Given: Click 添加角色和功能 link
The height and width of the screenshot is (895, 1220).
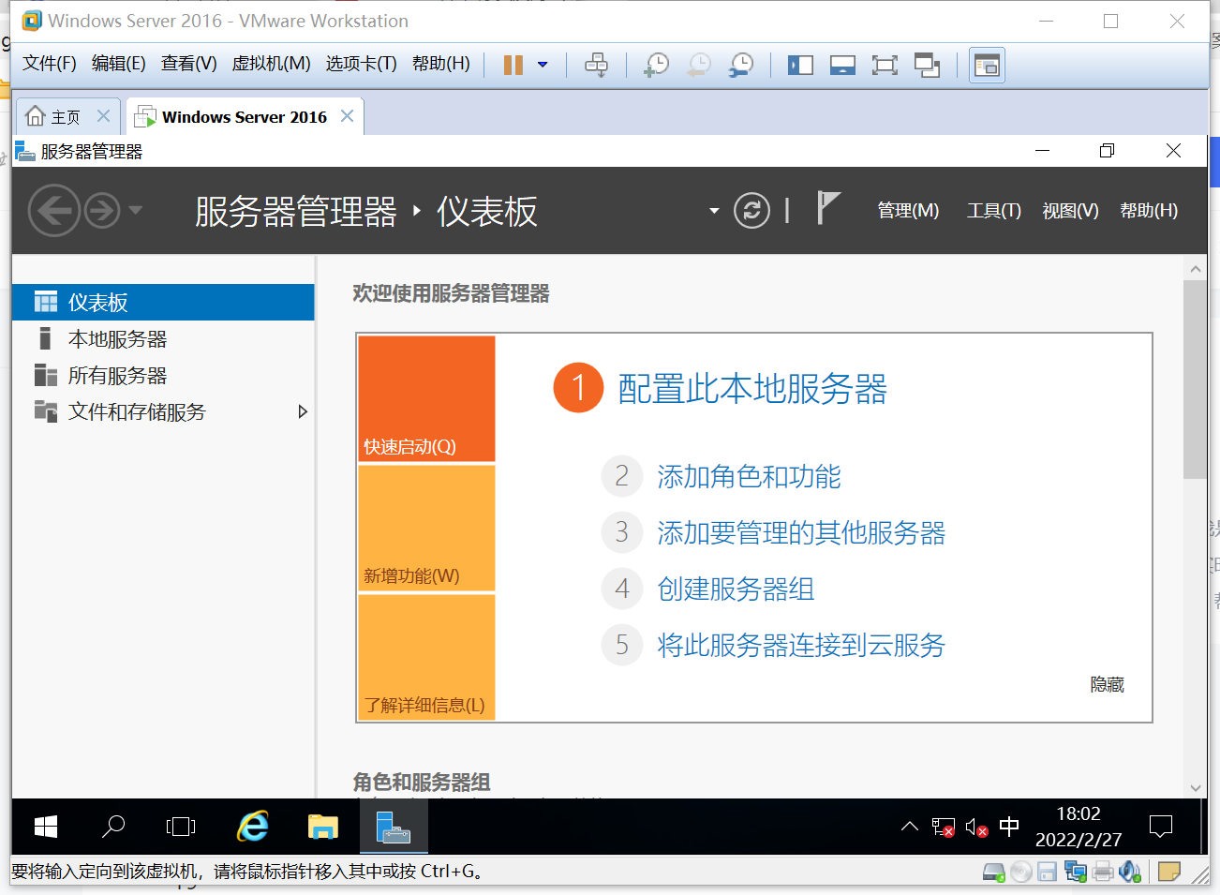Looking at the screenshot, I should 749,476.
